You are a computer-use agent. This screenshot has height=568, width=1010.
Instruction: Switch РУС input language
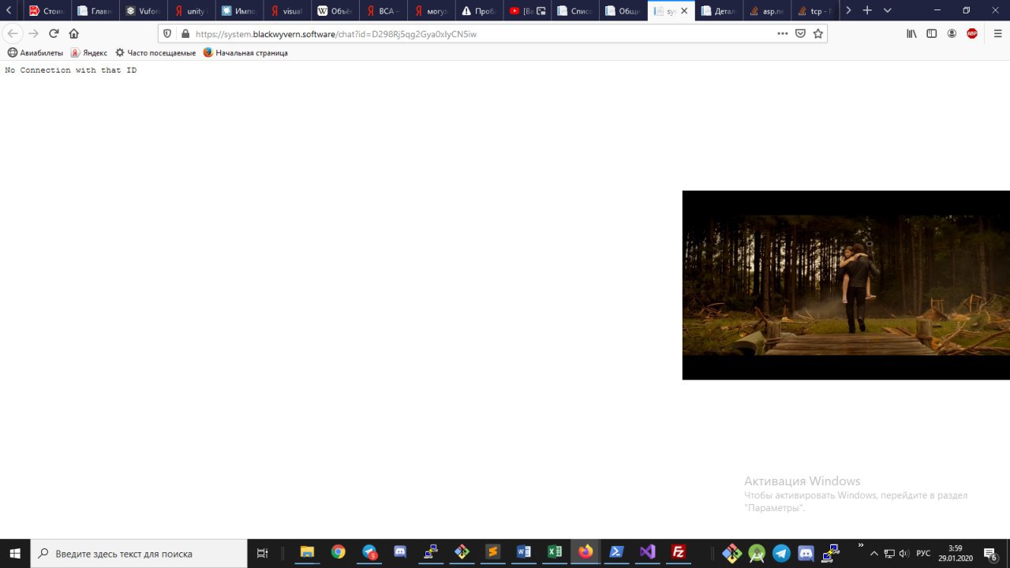pyautogui.click(x=923, y=553)
